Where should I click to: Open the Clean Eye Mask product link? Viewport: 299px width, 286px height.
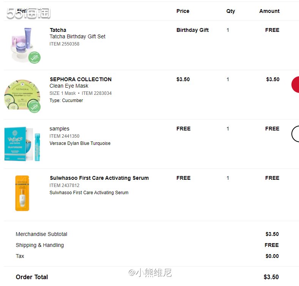pyautogui.click(x=69, y=86)
